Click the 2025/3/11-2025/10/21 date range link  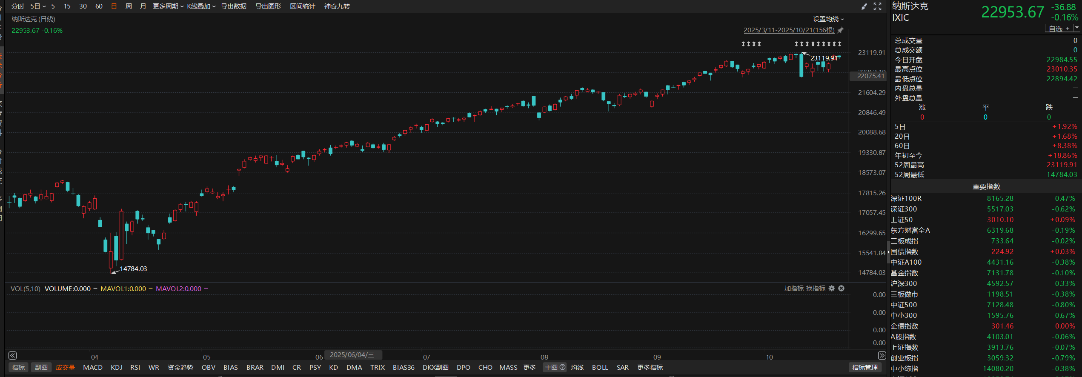click(789, 30)
